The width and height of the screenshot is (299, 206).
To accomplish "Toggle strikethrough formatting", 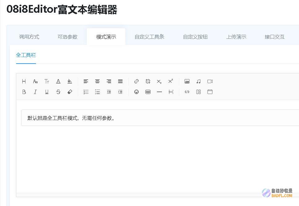I will pos(58,92).
